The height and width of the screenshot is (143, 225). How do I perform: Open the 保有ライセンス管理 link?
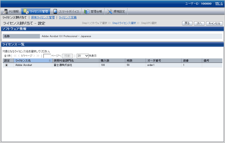click(43, 17)
